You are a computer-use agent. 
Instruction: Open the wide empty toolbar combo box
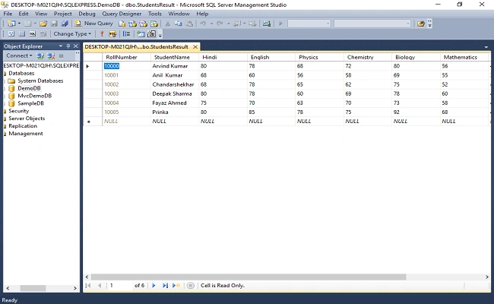[372, 24]
